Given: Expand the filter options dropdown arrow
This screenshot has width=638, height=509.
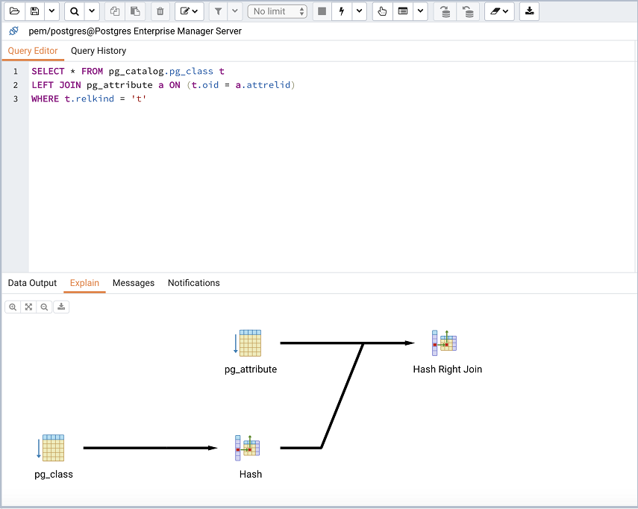Looking at the screenshot, I should click(235, 11).
